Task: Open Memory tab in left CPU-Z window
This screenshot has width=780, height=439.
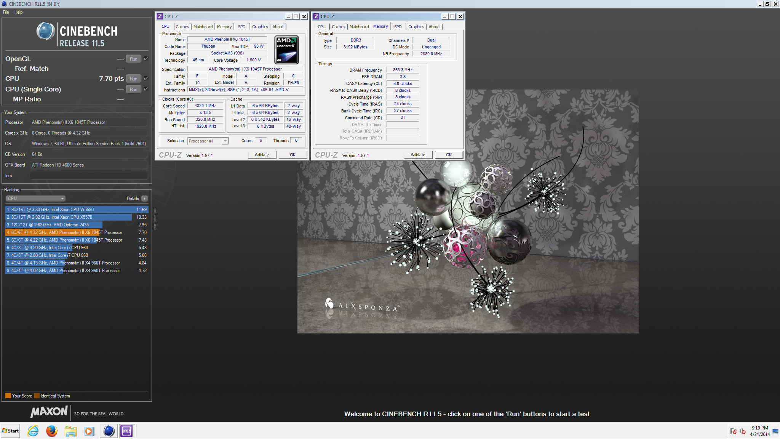Action: pos(224,27)
